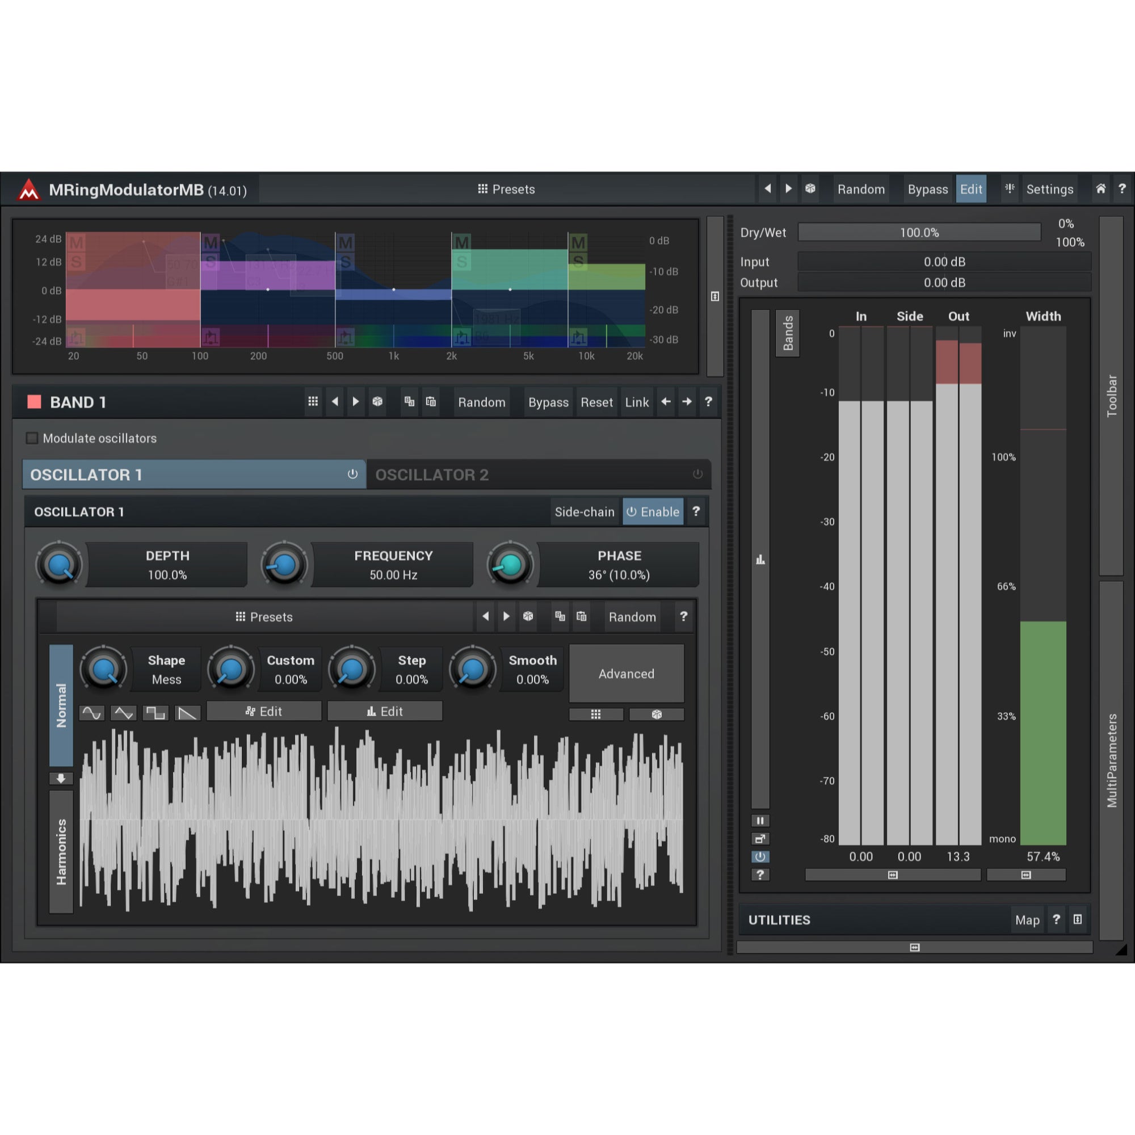Screen dimensions: 1135x1135
Task: Reset Band 1 settings
Action: pyautogui.click(x=596, y=402)
